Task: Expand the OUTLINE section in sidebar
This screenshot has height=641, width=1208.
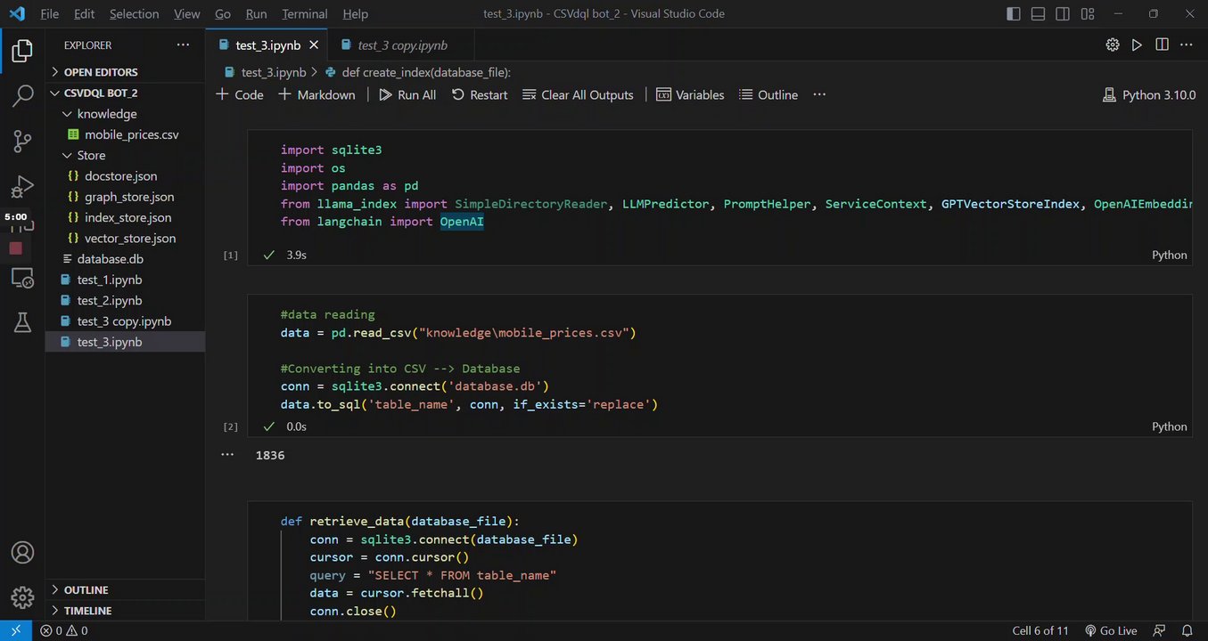Action: pos(125,589)
